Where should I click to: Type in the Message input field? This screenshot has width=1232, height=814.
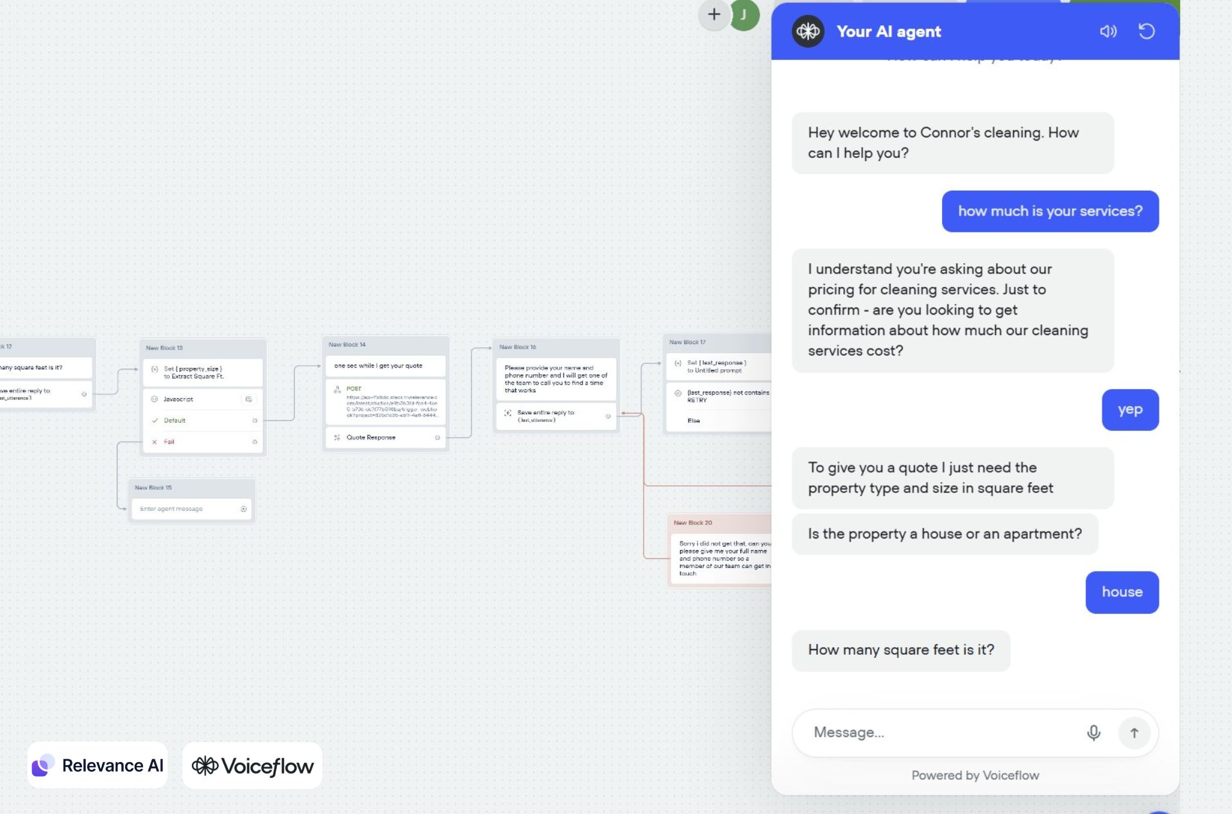(937, 732)
